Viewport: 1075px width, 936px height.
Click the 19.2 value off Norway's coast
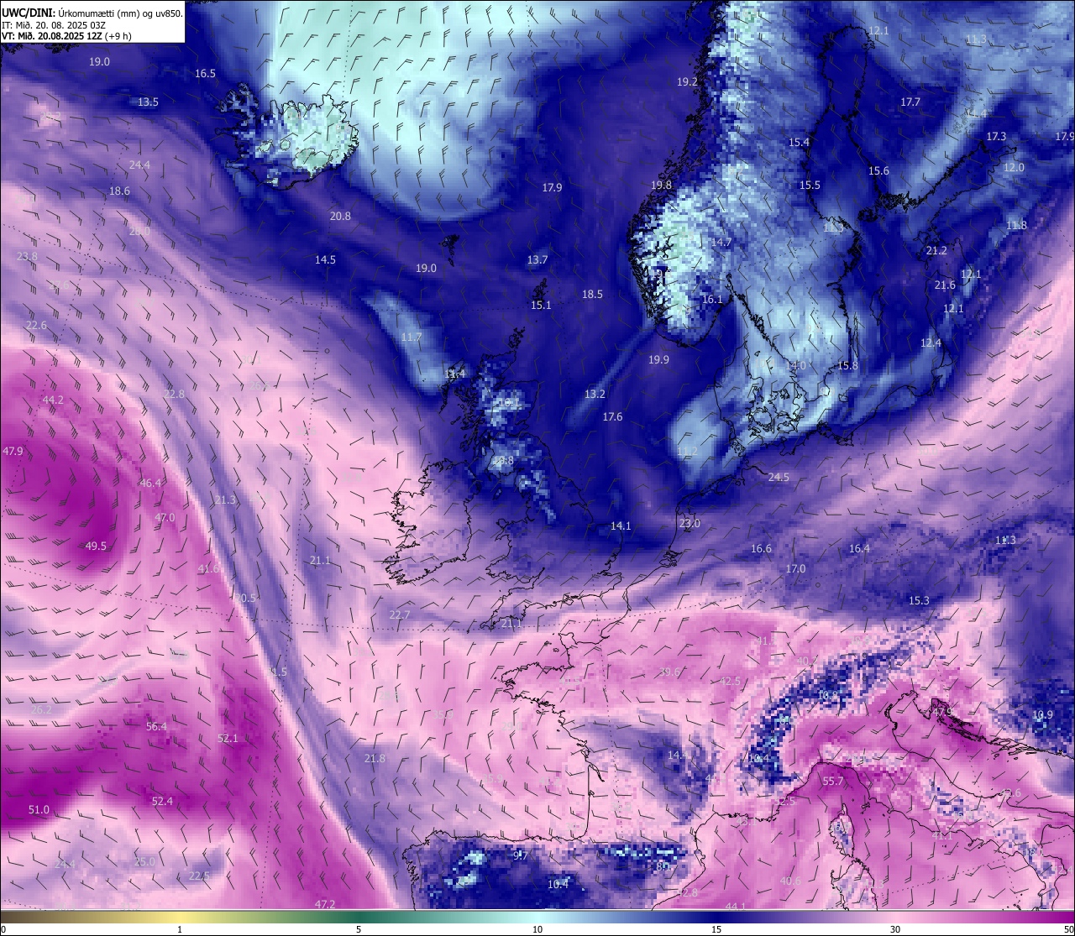point(687,82)
